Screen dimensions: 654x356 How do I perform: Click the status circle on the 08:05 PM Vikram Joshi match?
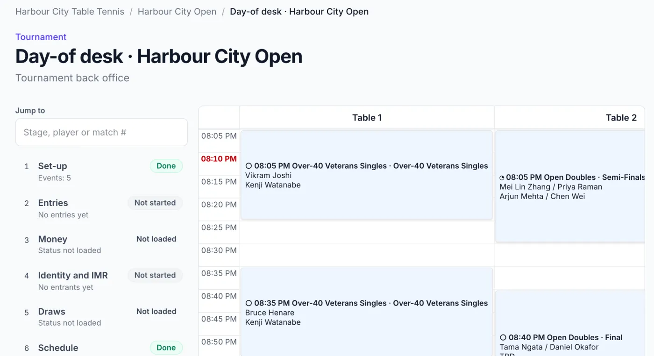(x=249, y=166)
